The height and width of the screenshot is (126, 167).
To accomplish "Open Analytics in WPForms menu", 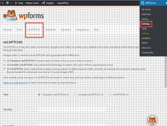I will (146, 38).
